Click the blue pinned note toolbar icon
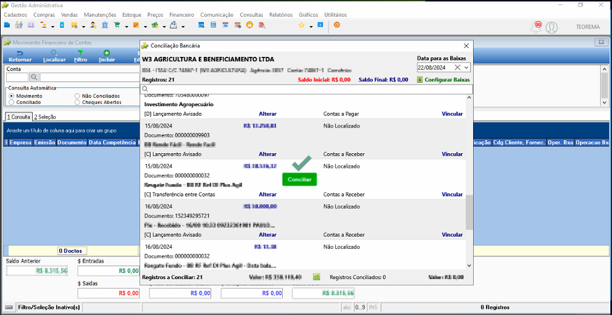The height and width of the screenshot is (315, 612). coord(320,25)
